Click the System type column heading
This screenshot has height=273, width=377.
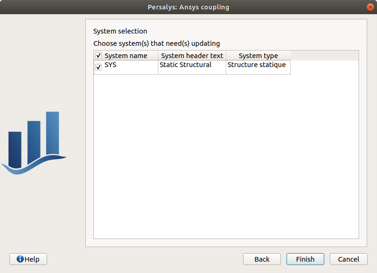click(x=258, y=55)
